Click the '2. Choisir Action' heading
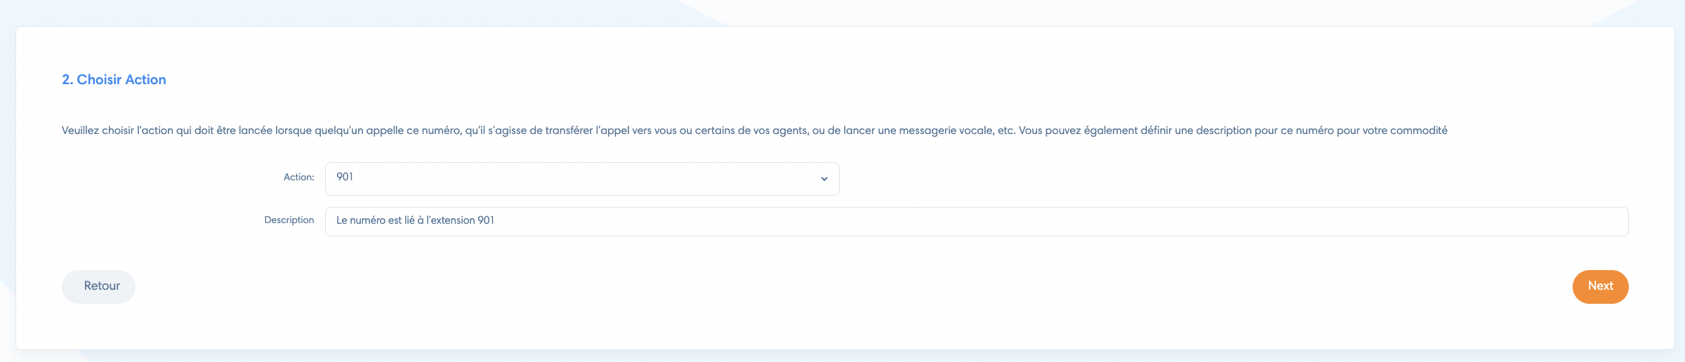The image size is (1685, 362). tap(114, 80)
